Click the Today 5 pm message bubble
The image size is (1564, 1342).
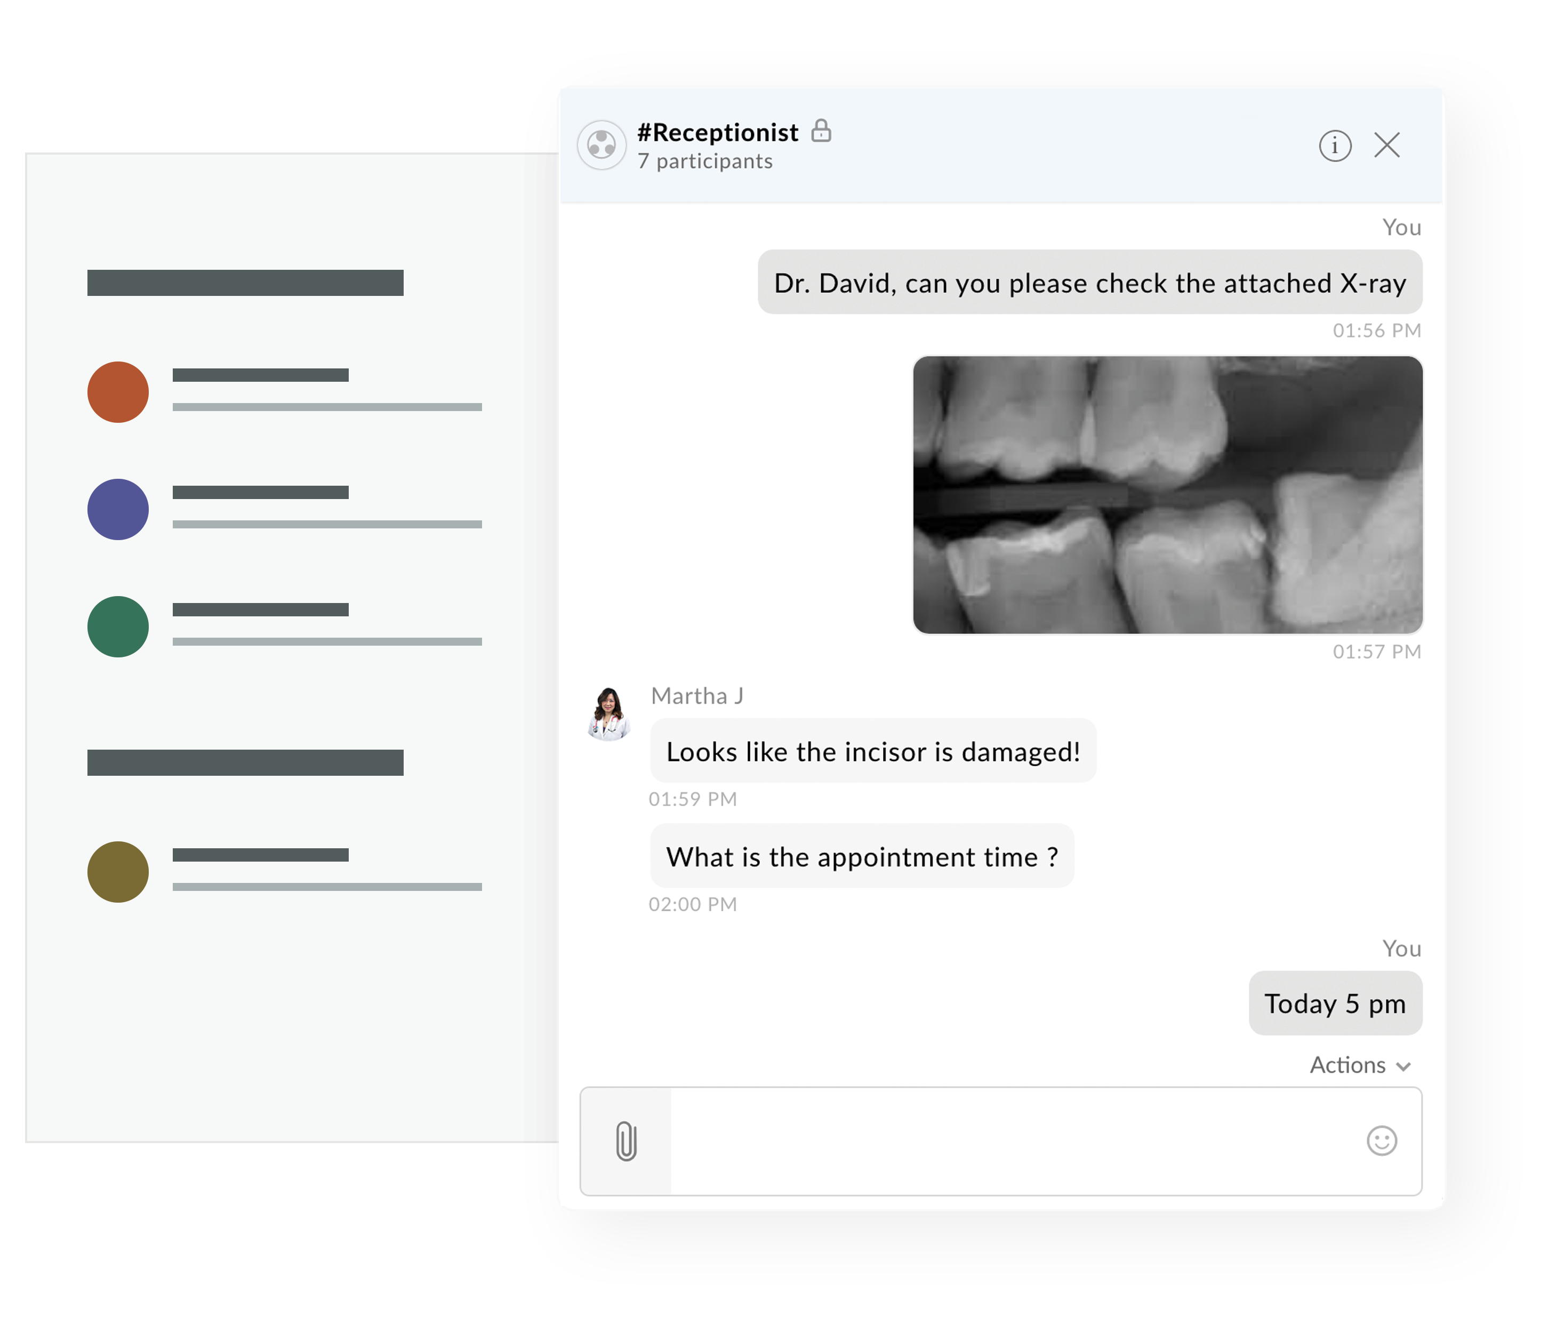[1335, 1004]
